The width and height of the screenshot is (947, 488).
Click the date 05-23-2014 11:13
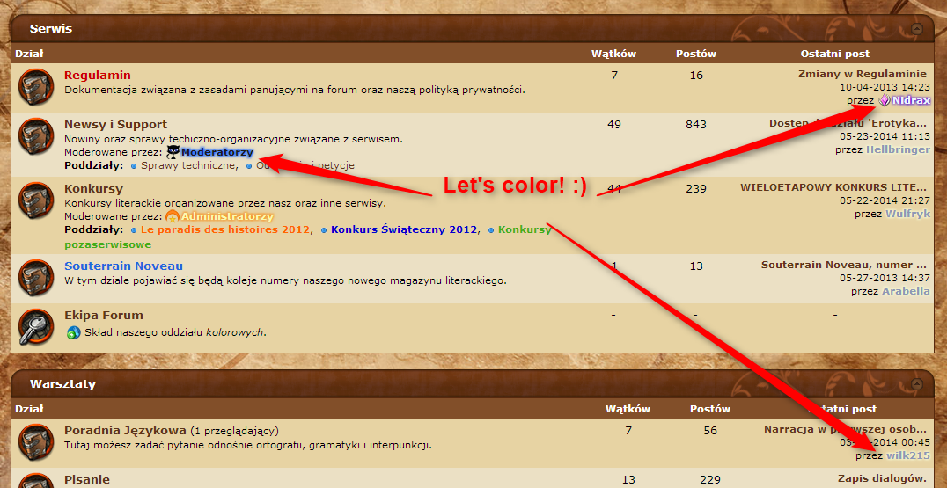[885, 136]
